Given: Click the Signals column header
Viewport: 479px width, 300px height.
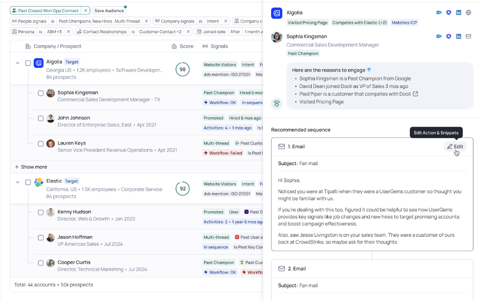Looking at the screenshot, I should point(215,46).
